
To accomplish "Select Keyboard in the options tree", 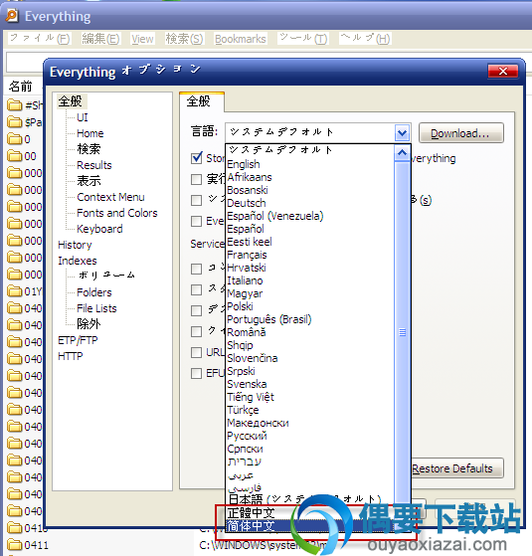I will click(99, 229).
